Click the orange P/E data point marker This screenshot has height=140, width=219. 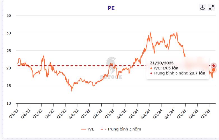click(x=214, y=70)
